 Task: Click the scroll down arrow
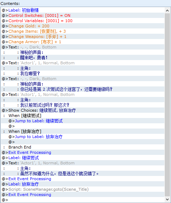[x=167, y=199]
